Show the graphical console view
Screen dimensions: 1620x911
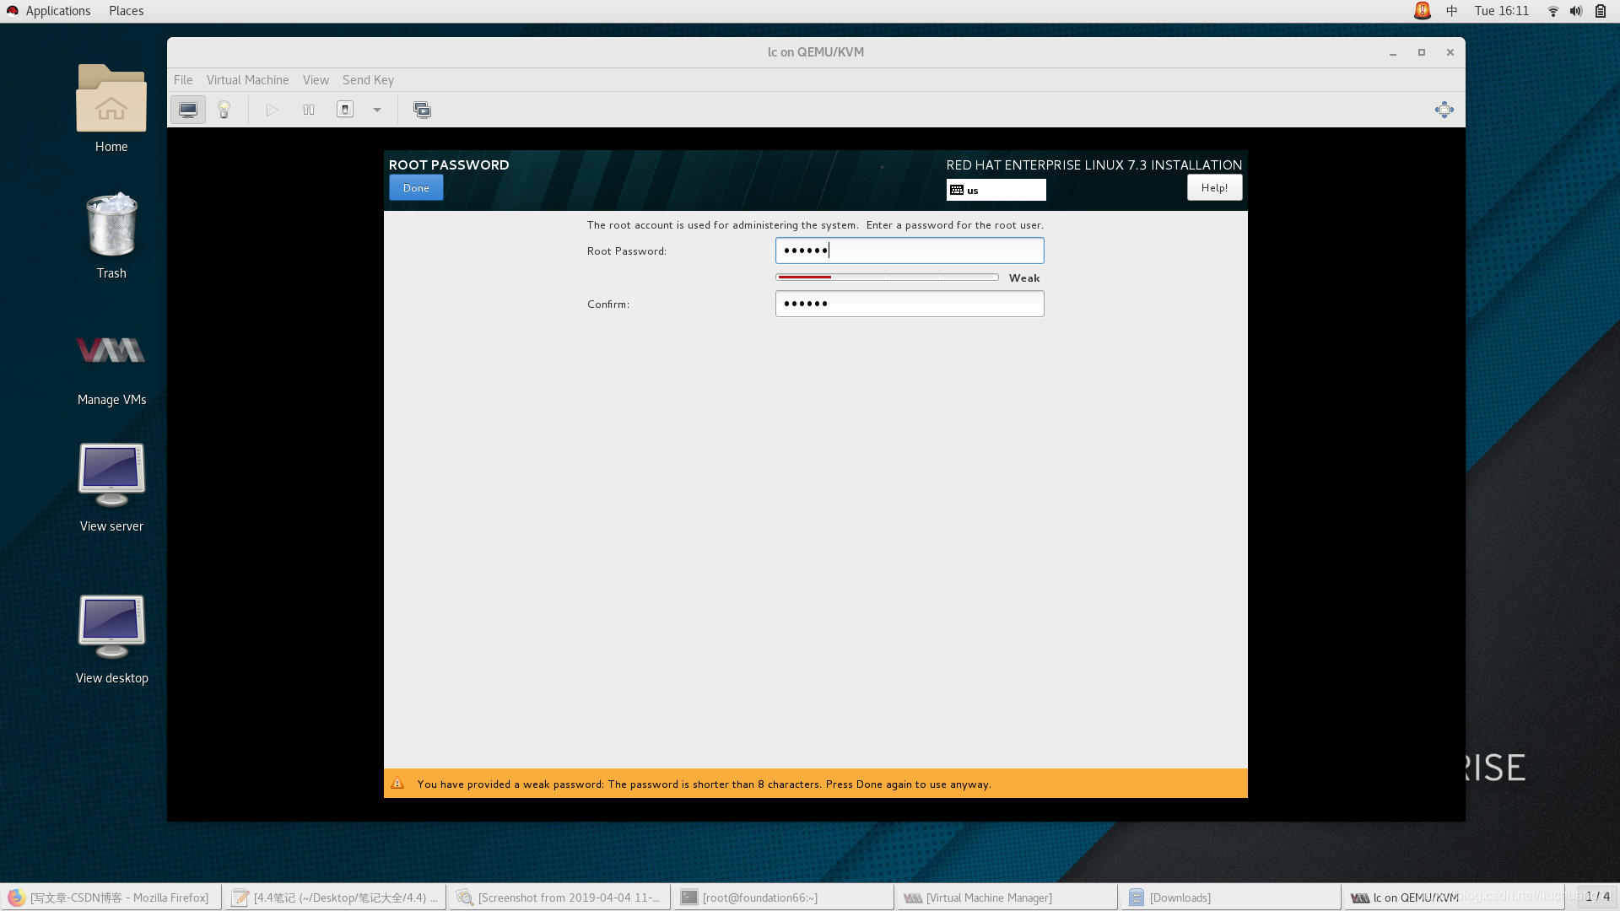tap(188, 110)
